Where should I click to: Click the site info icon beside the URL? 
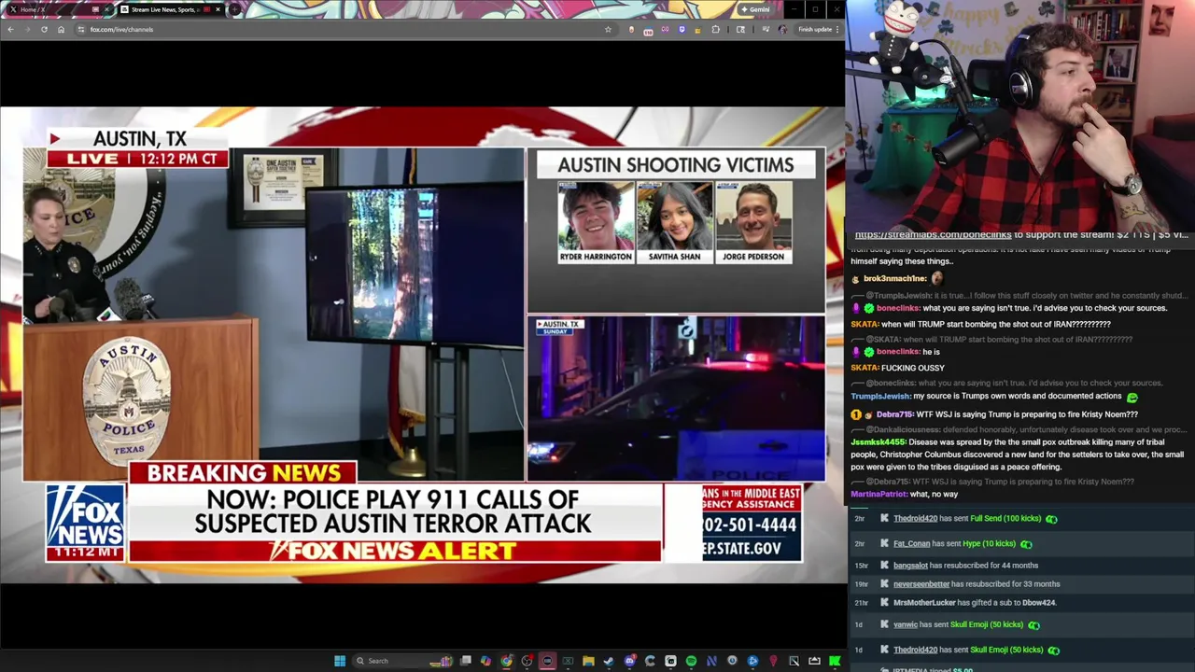tap(80, 29)
